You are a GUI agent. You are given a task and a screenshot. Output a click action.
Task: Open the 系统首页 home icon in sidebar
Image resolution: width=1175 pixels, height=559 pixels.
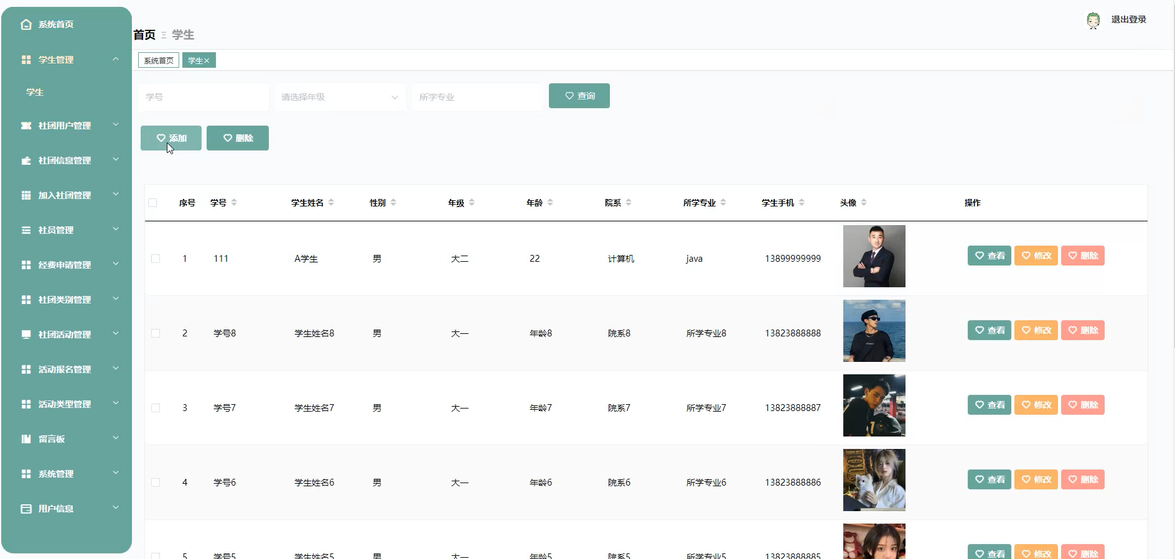(x=26, y=24)
